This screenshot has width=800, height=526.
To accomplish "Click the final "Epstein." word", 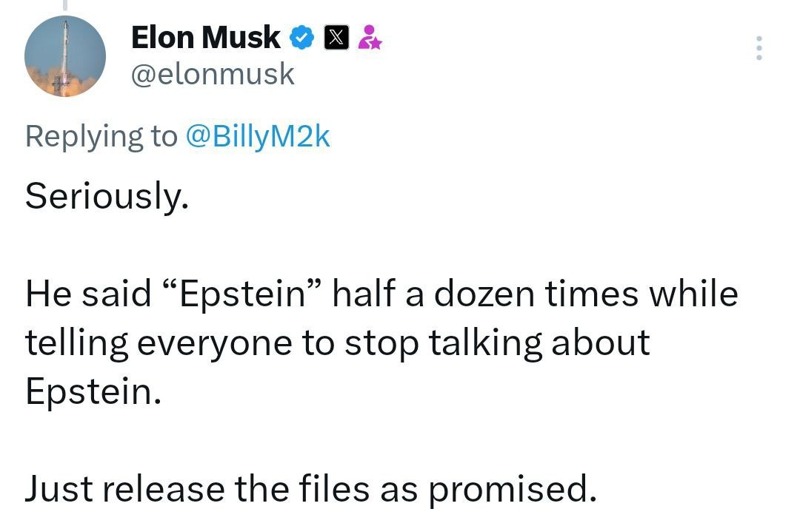I will tap(93, 392).
